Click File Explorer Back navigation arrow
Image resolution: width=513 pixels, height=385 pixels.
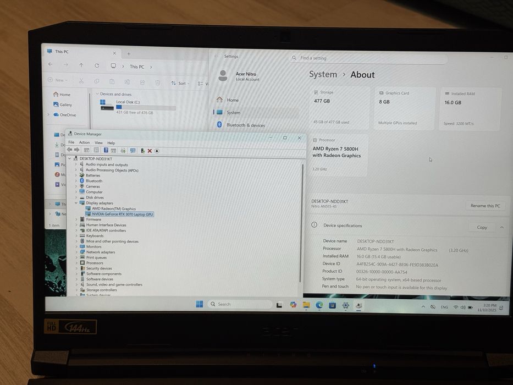point(51,64)
